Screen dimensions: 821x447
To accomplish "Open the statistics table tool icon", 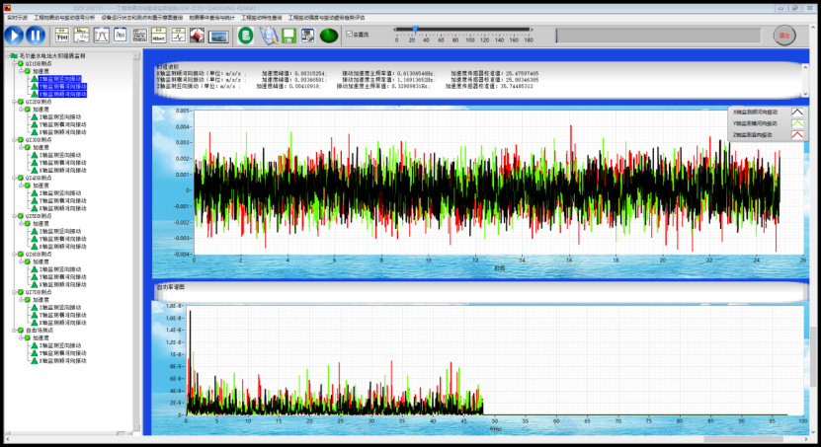I will pos(139,35).
